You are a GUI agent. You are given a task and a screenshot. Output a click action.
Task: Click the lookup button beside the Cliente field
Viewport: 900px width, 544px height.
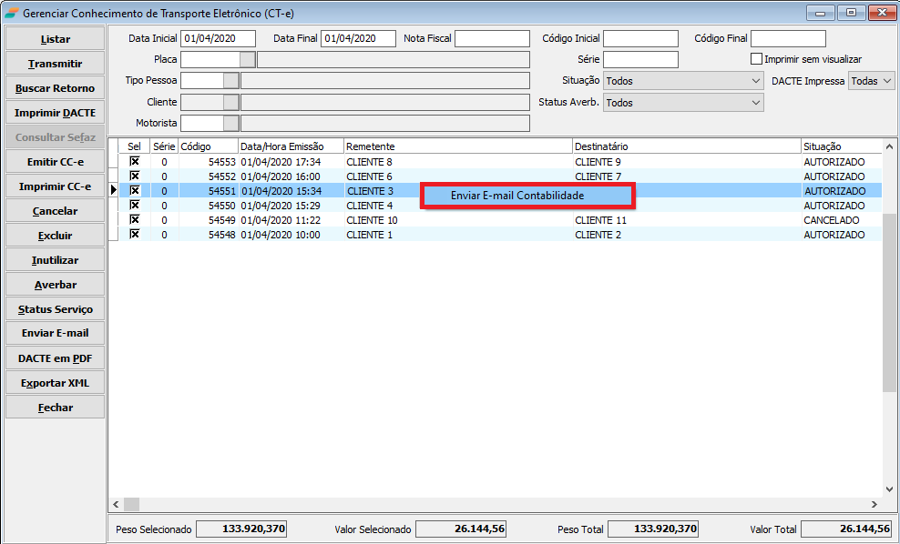tap(231, 102)
